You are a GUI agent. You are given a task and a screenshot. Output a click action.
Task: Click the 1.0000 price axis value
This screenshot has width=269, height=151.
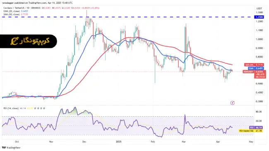point(259,39)
